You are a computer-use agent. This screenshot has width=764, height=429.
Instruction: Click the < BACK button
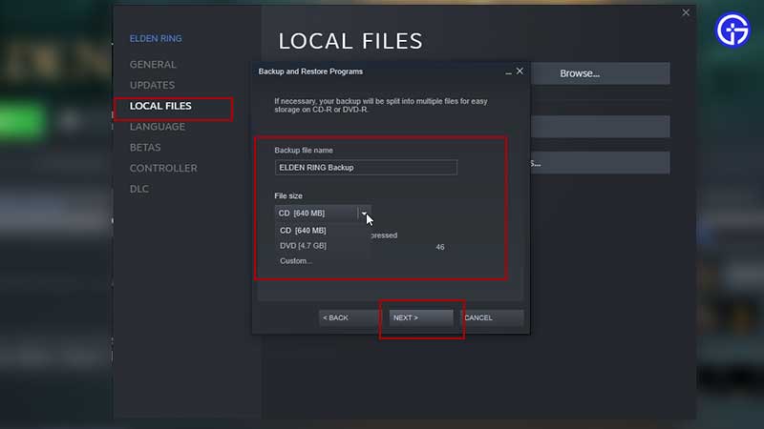pos(349,317)
